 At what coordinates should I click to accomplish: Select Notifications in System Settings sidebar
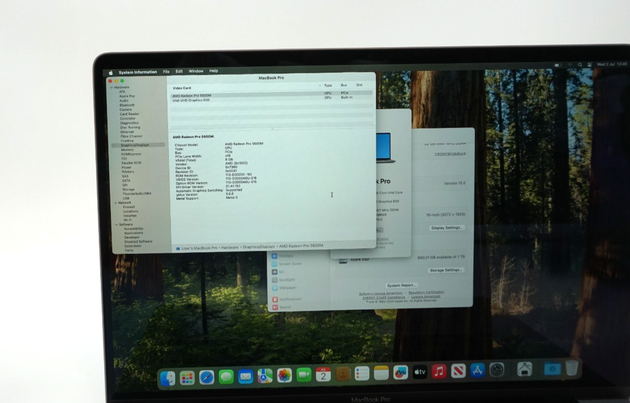click(287, 299)
